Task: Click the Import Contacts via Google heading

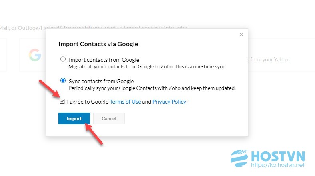Action: click(x=98, y=44)
